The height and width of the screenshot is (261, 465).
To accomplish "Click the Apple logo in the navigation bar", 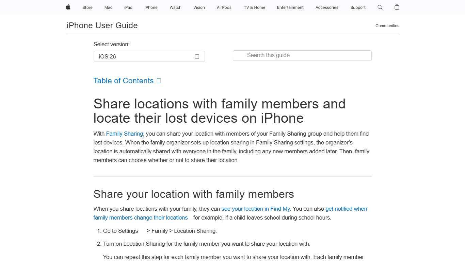I will [x=68, y=7].
